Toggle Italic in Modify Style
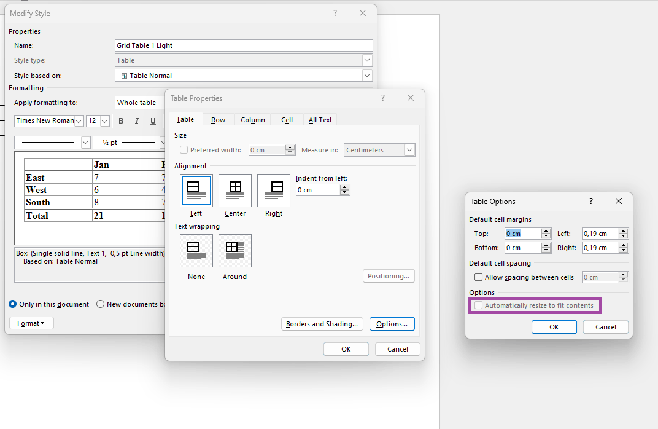 click(x=137, y=121)
